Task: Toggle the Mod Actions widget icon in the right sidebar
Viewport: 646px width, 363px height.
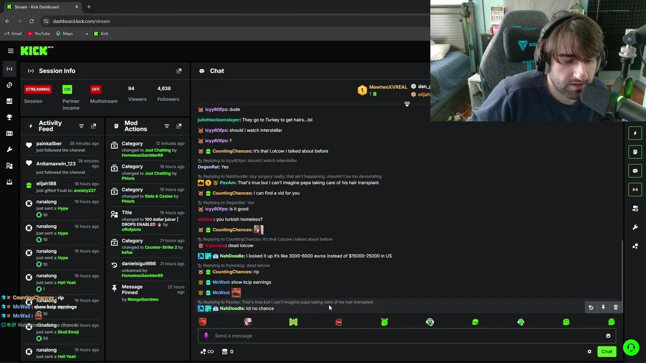Action: point(635,152)
